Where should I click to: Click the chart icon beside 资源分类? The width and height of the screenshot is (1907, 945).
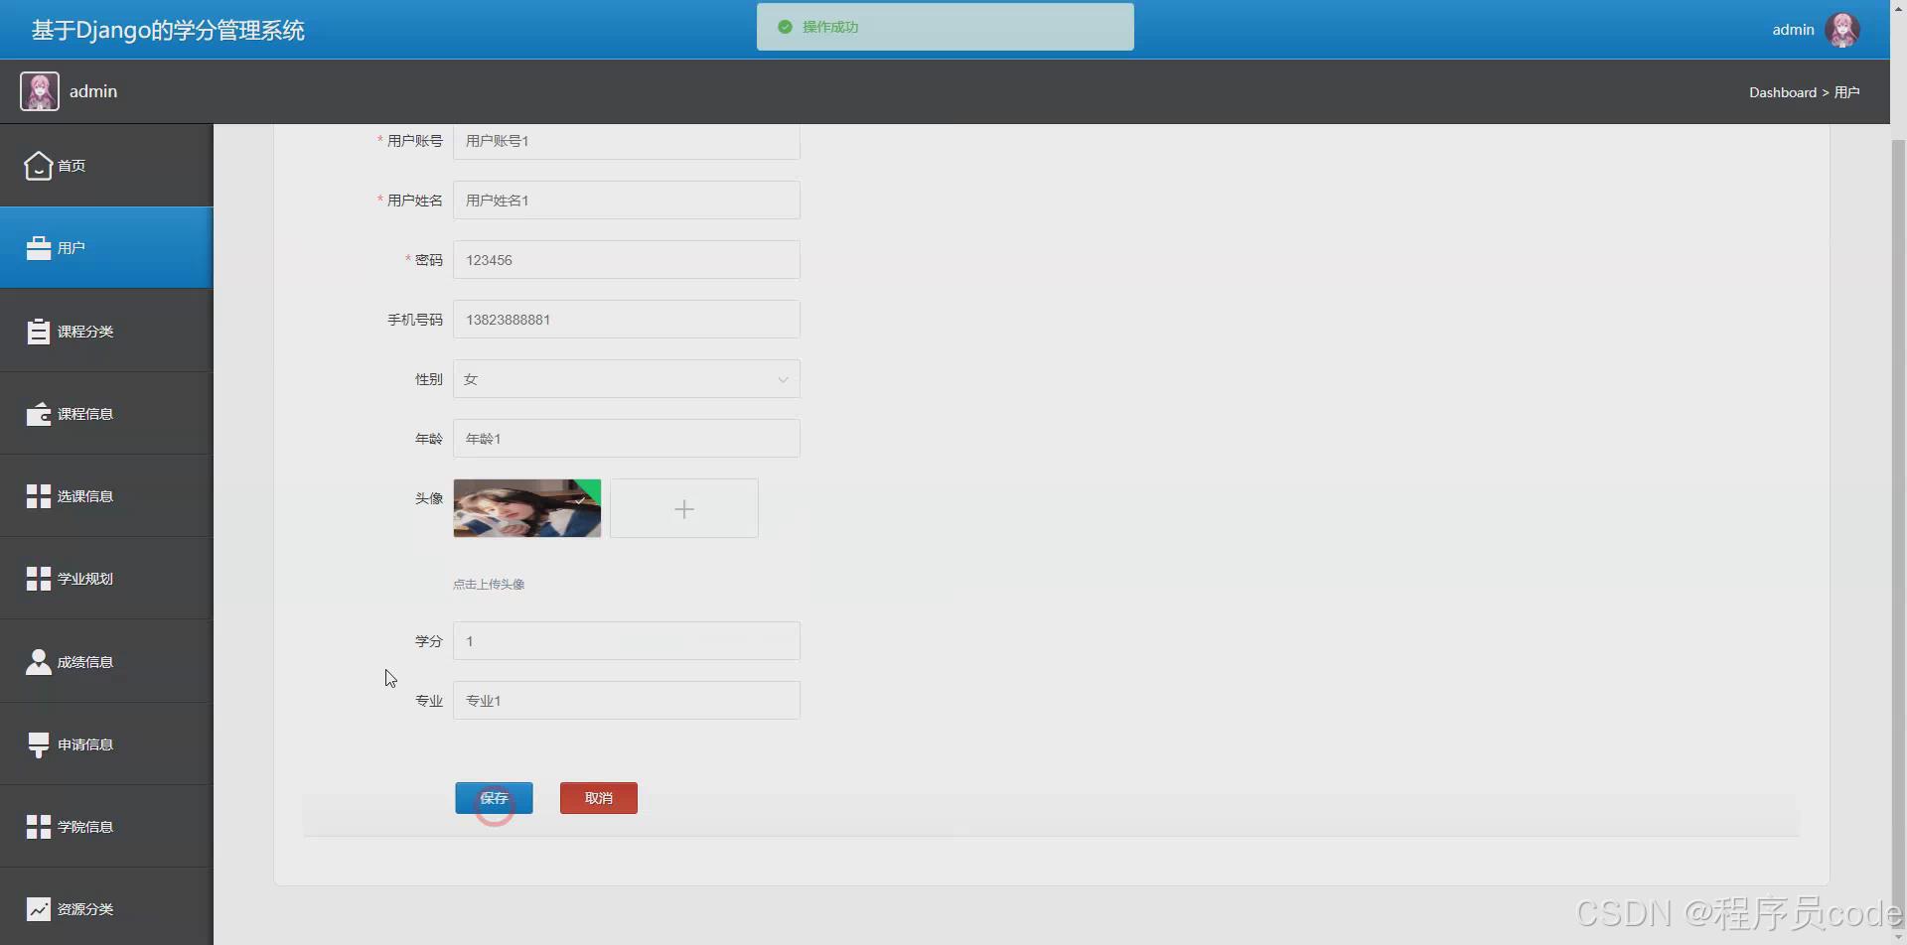pos(39,909)
